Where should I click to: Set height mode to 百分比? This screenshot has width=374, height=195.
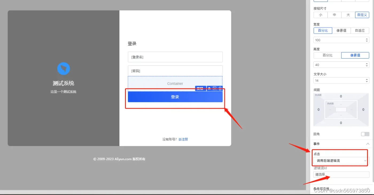coord(328,55)
